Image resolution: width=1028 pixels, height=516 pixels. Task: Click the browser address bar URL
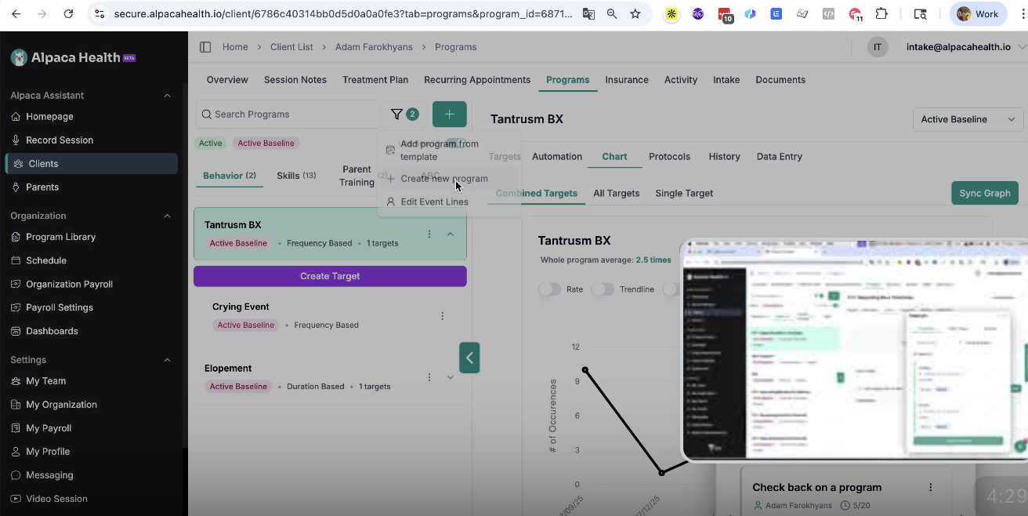pyautogui.click(x=343, y=13)
